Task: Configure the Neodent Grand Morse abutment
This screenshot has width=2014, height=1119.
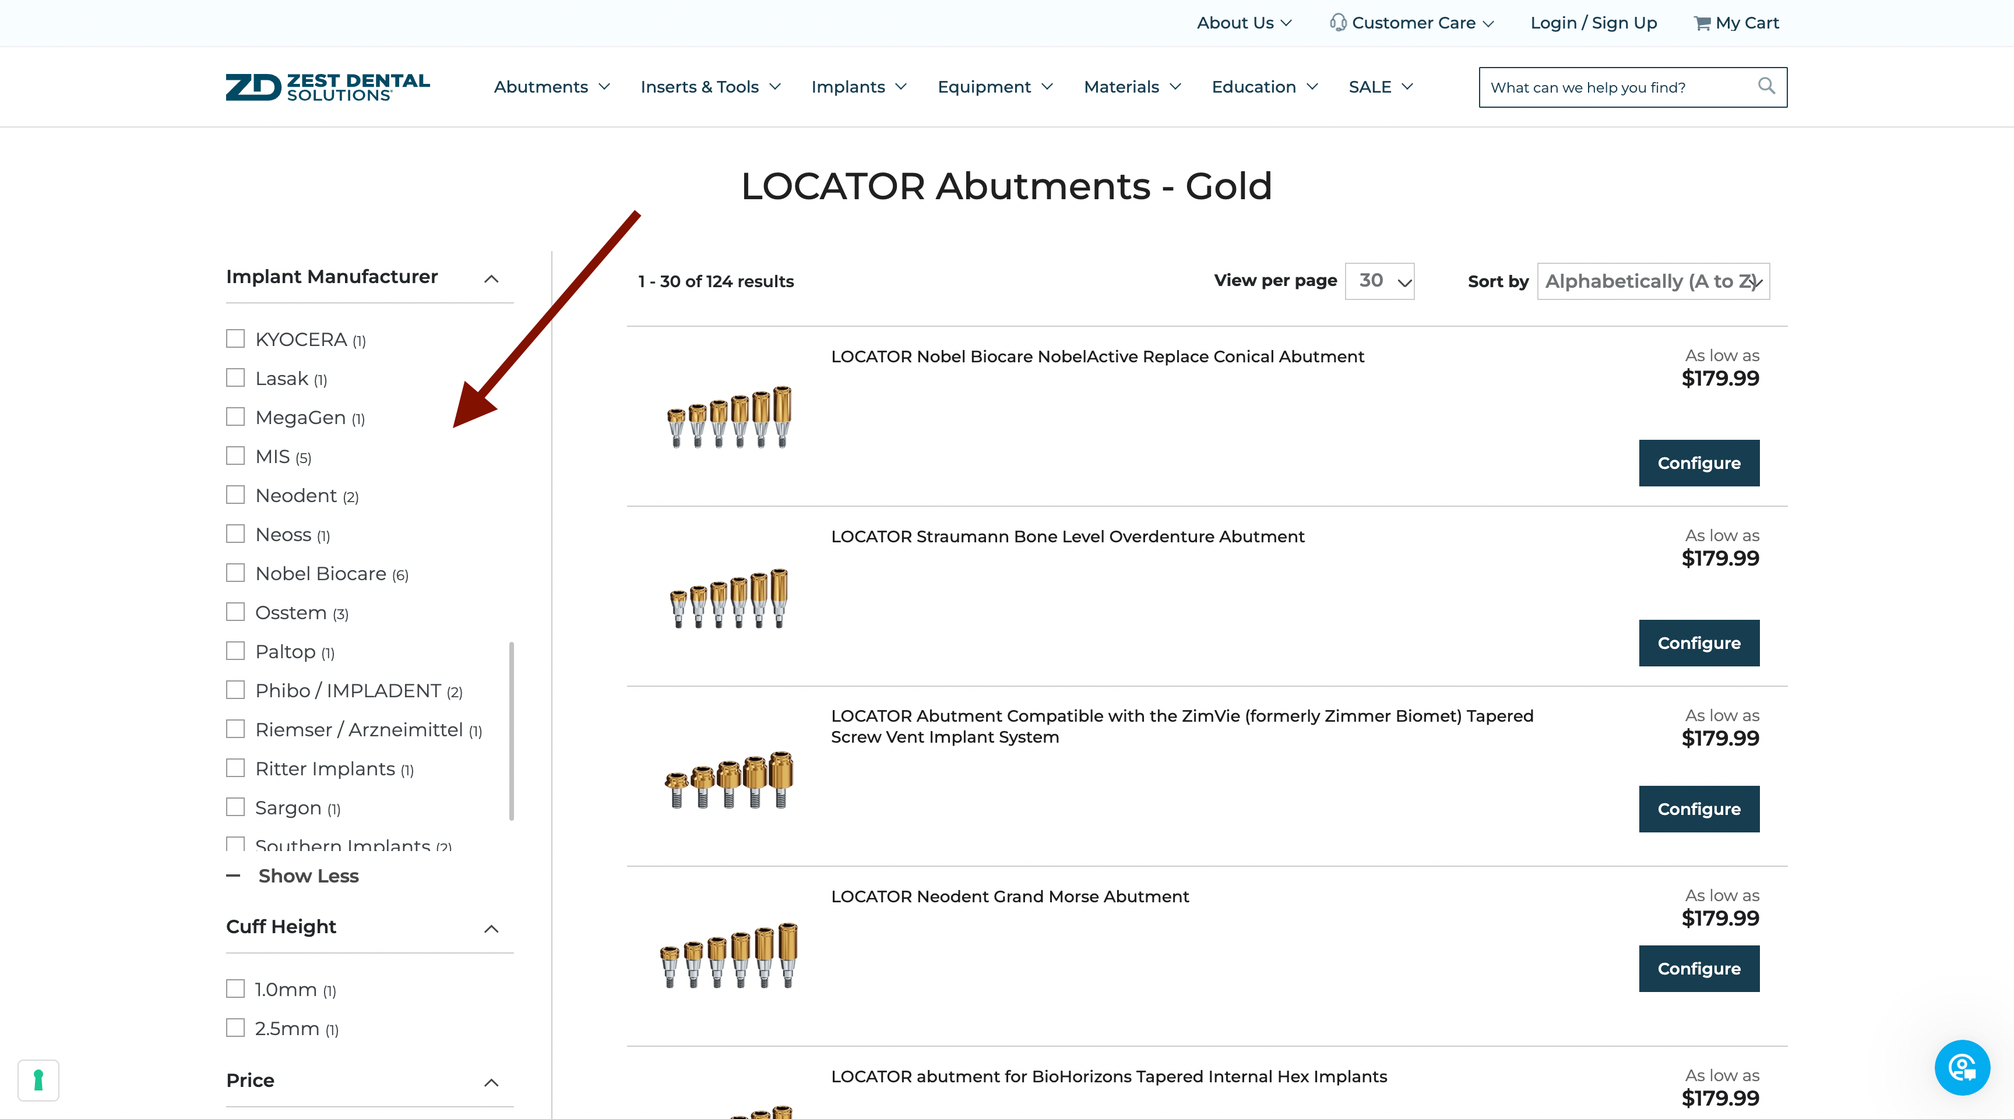Action: [x=1699, y=968]
